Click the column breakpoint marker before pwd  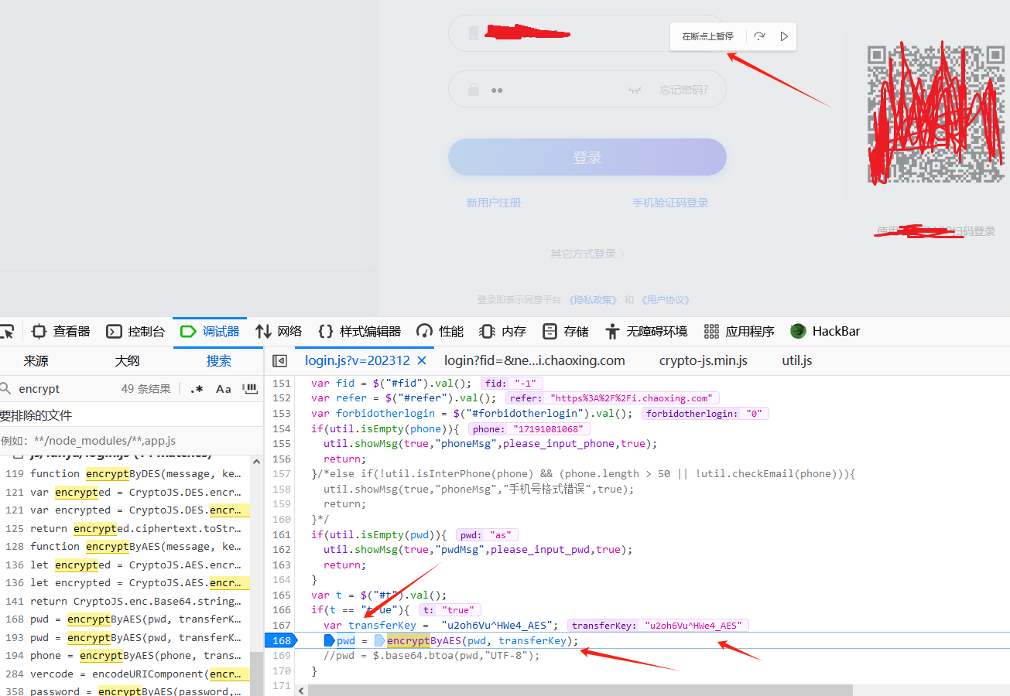coord(329,640)
